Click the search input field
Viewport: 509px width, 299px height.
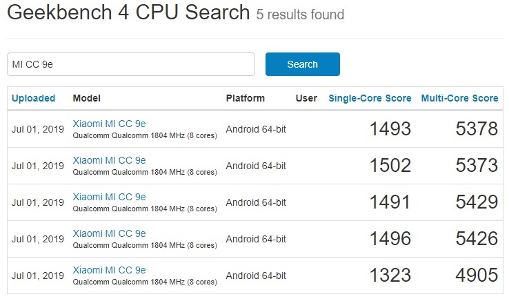pyautogui.click(x=131, y=64)
